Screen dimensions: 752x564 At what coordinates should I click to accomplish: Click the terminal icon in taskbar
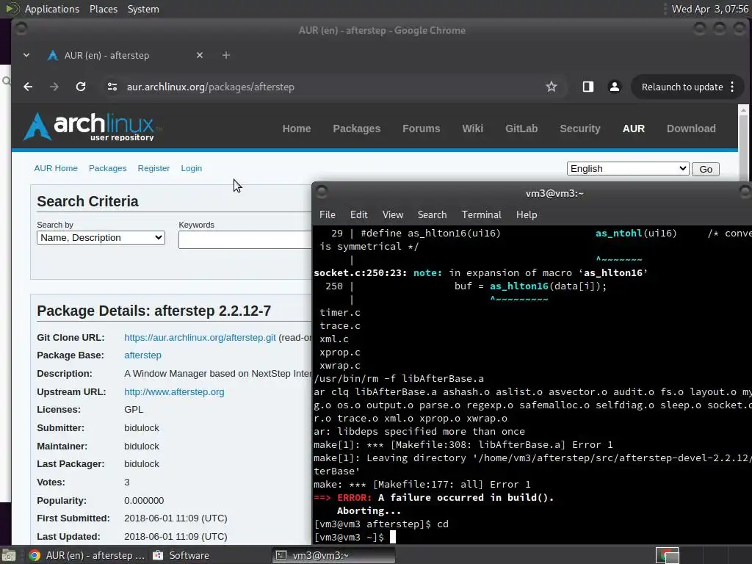click(x=281, y=555)
